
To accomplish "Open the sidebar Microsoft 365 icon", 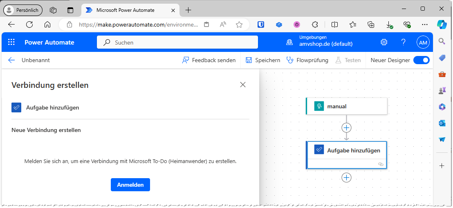I will 442,107.
